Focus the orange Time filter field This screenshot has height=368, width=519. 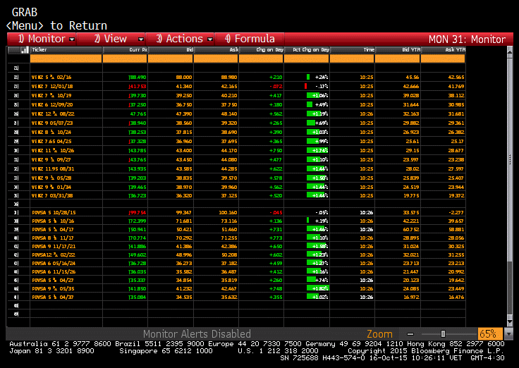[352, 59]
